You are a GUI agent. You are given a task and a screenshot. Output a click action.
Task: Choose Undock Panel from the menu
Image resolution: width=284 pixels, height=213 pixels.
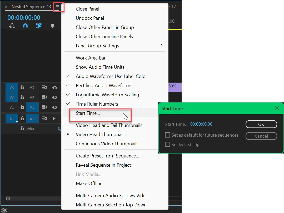(x=115, y=18)
